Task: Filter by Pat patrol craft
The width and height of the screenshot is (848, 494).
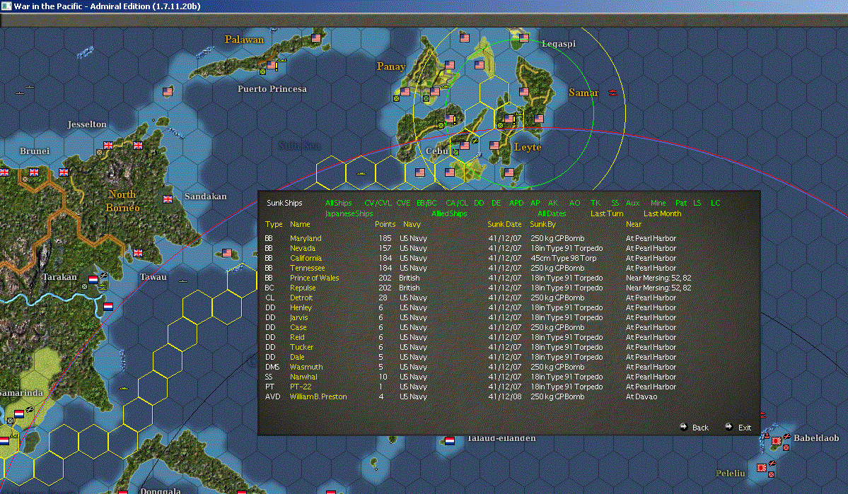Action: (x=681, y=204)
